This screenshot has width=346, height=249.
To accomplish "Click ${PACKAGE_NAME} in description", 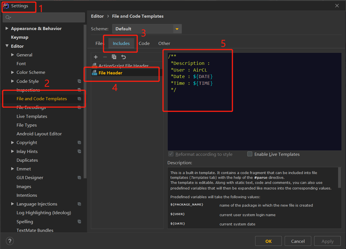I will 186,204.
